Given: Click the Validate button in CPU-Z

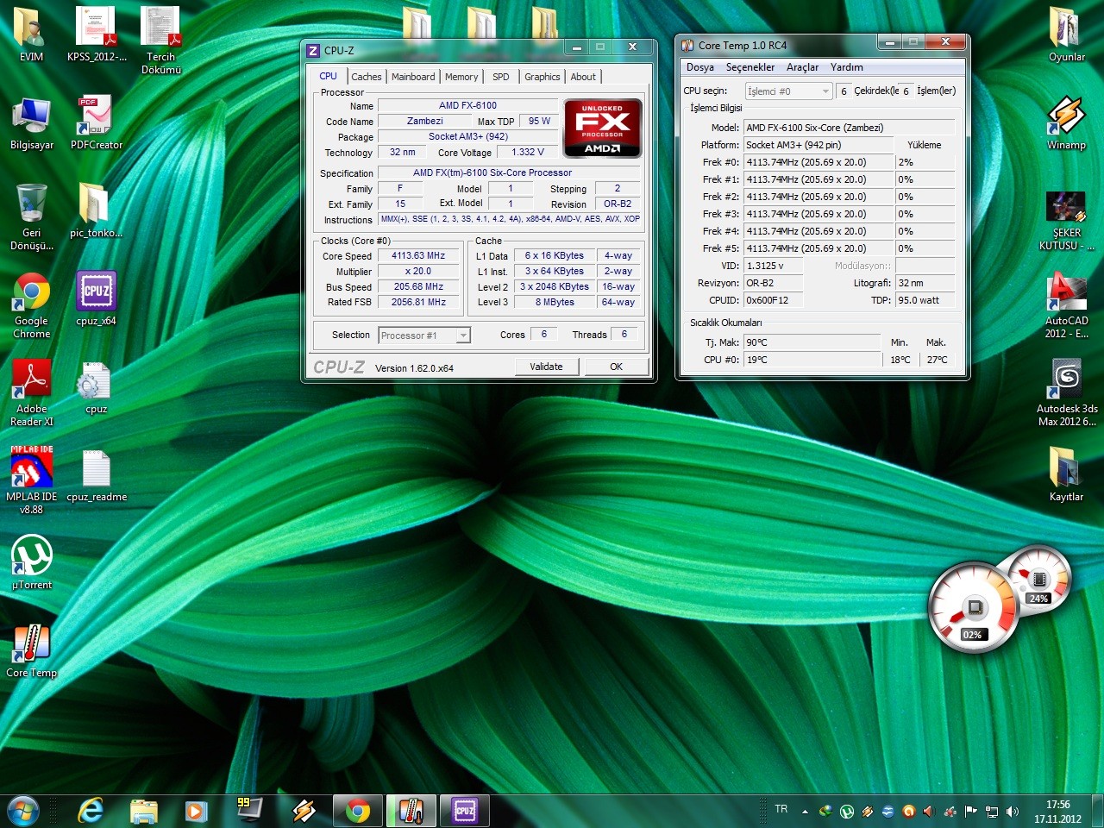Looking at the screenshot, I should pyautogui.click(x=546, y=367).
